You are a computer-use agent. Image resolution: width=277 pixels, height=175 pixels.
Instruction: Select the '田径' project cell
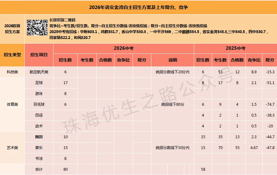click(39, 115)
